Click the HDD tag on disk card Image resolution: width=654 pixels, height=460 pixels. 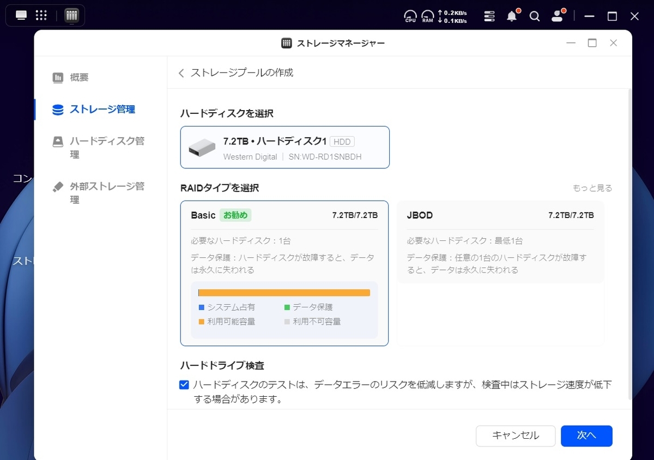click(x=342, y=142)
